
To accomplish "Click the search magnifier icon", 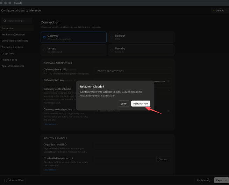I will pos(5,21).
